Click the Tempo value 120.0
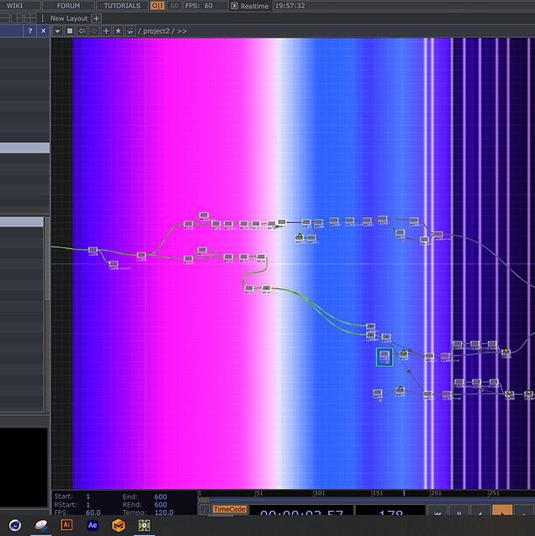The height and width of the screenshot is (536, 535). [x=164, y=512]
